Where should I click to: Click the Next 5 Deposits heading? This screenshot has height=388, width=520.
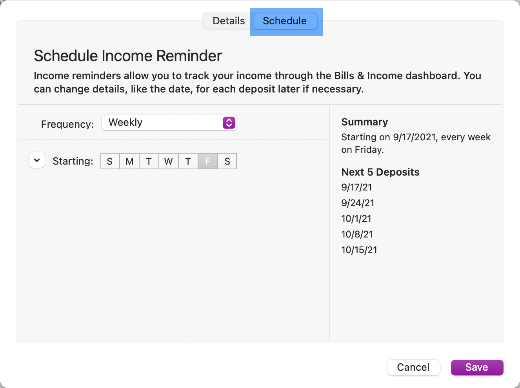[380, 172]
